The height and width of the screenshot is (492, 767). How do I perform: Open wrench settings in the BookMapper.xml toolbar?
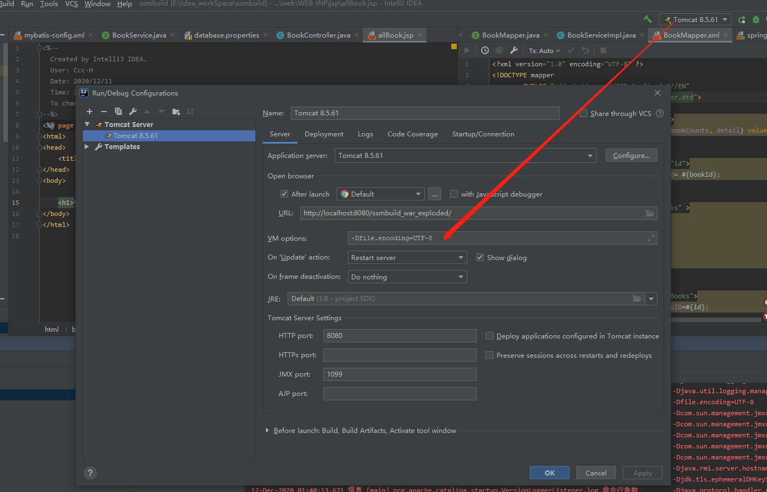[x=514, y=50]
